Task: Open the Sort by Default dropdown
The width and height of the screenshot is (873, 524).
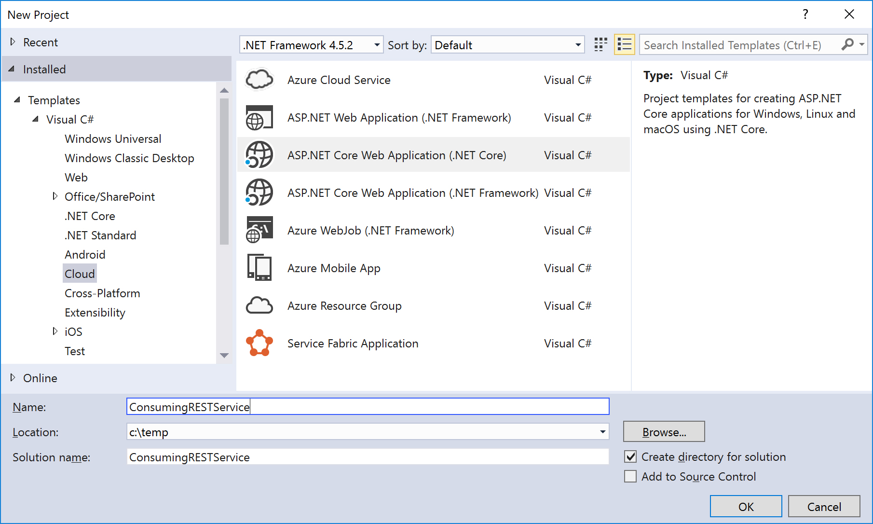Action: tap(507, 45)
